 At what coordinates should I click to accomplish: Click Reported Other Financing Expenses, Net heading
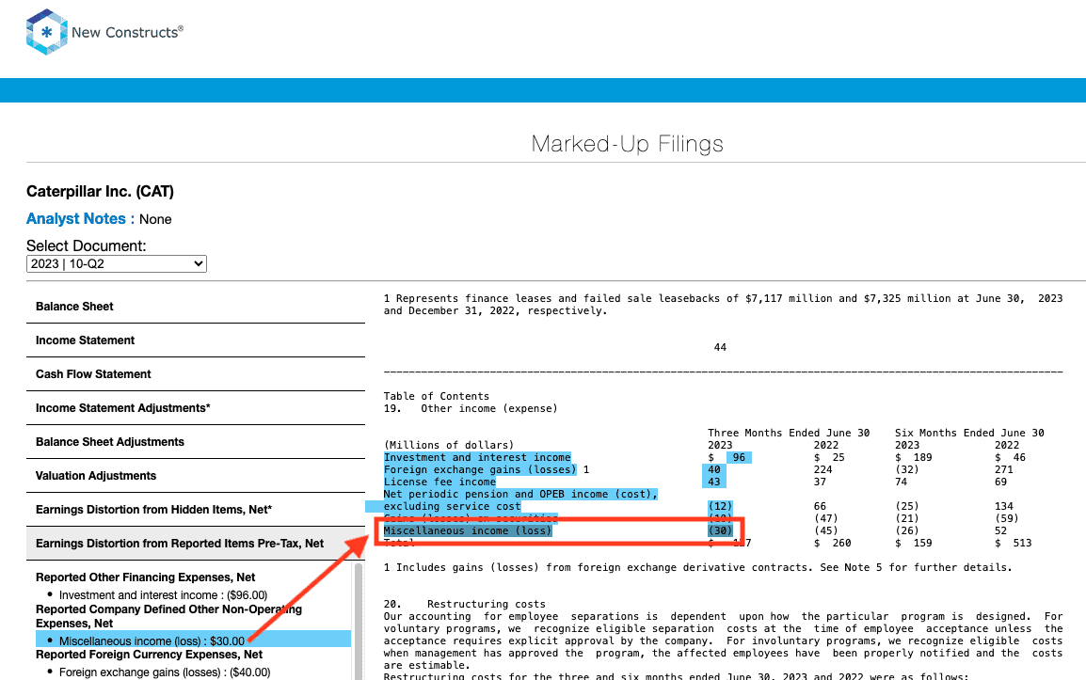[146, 577]
